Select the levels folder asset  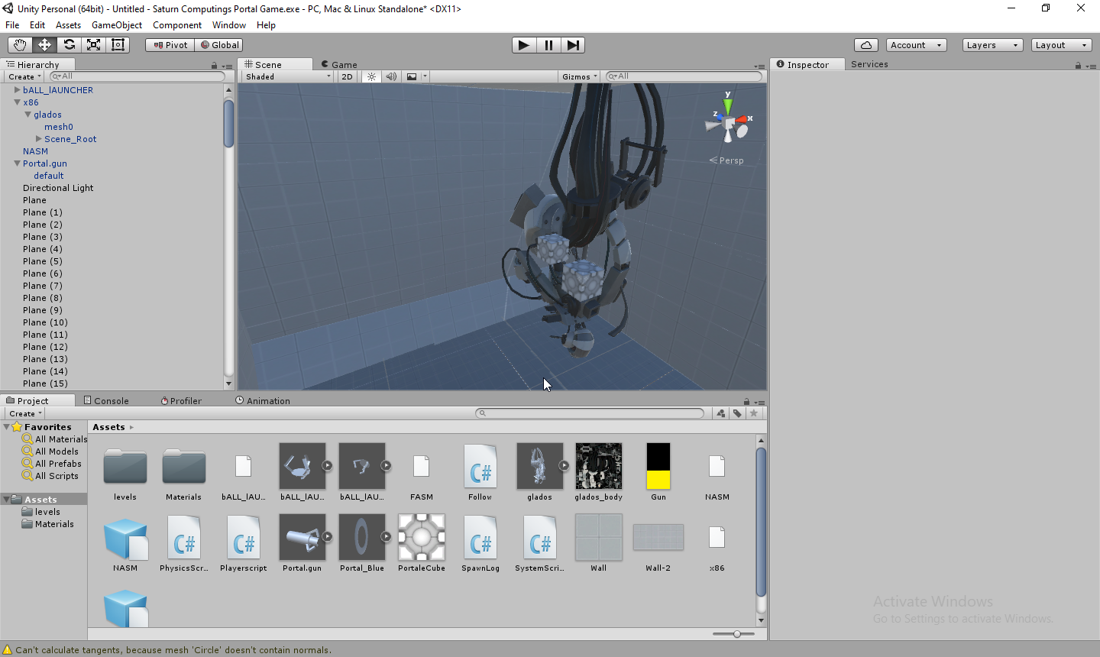125,472
